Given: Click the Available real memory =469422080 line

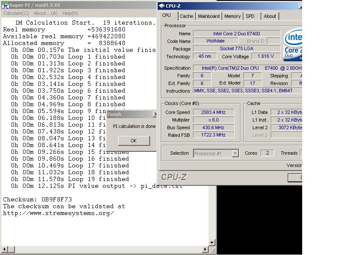Looking at the screenshot, I should pos(64,36).
